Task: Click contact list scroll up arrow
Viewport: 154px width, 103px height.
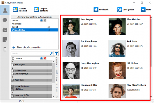Action: [x=54, y=62]
